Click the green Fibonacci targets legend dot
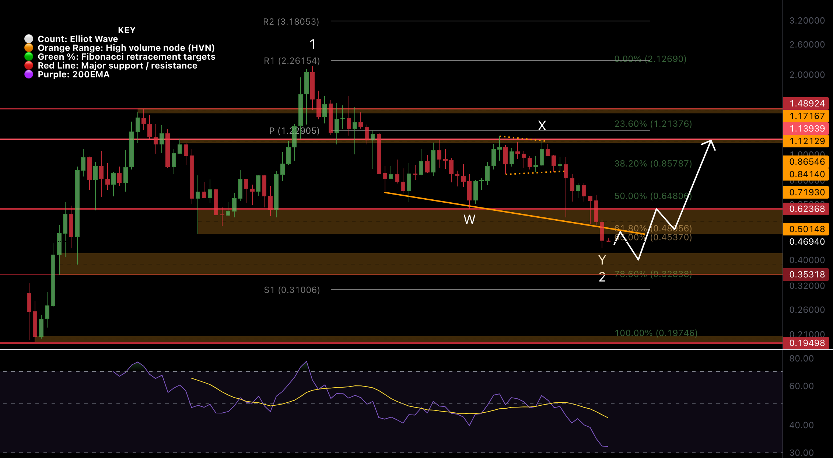The width and height of the screenshot is (833, 458). pos(29,56)
